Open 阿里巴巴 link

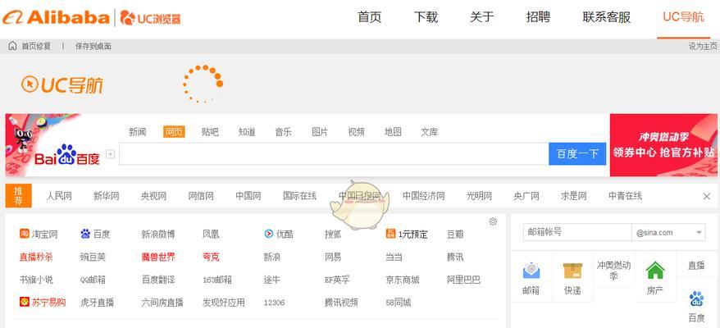(x=463, y=280)
